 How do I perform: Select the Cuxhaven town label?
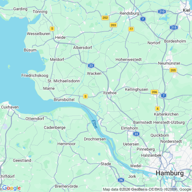10,107
